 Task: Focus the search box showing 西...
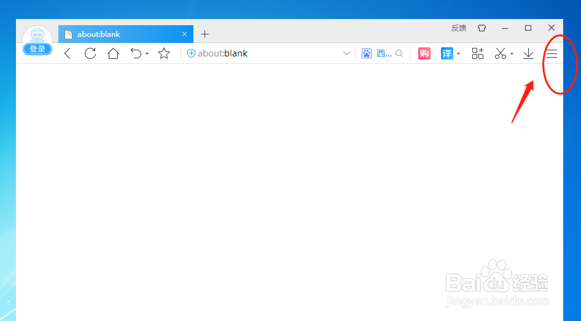point(384,53)
